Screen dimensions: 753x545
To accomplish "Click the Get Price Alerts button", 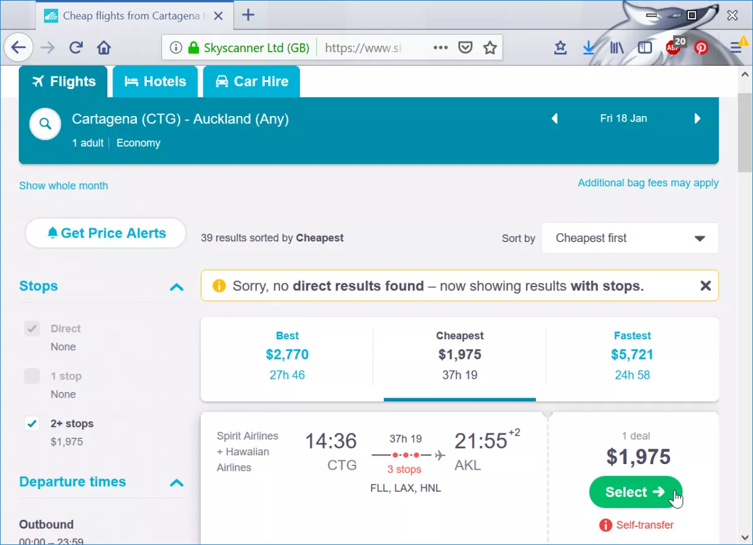I will [x=106, y=233].
